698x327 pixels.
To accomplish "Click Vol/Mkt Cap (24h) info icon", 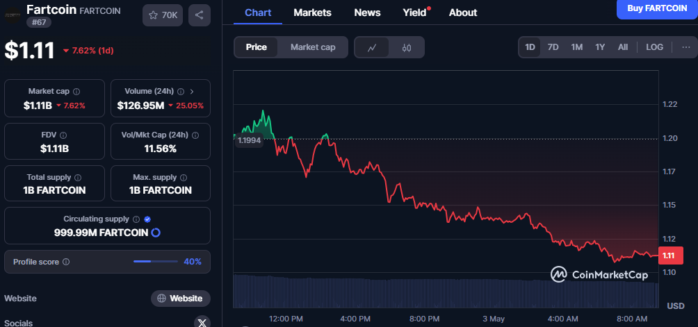I will [x=195, y=135].
